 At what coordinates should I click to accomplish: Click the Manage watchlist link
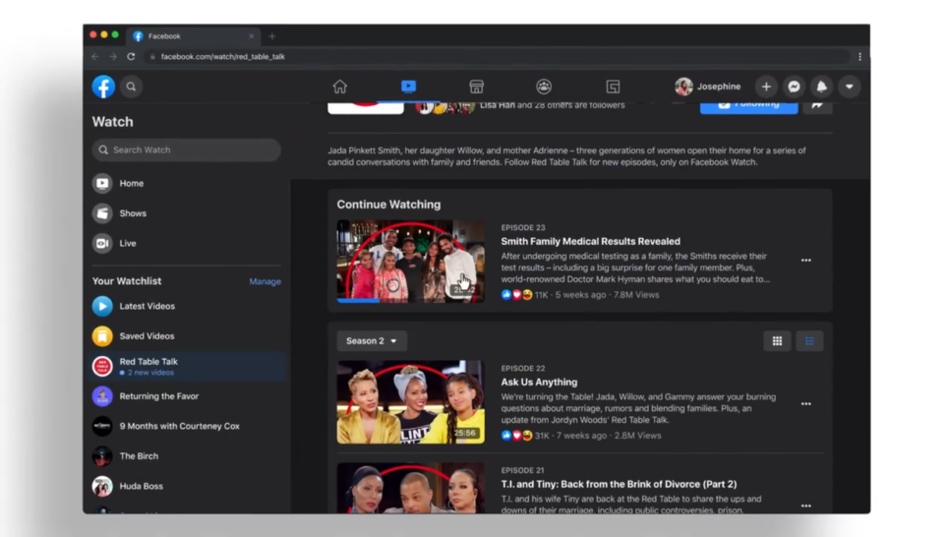(x=265, y=281)
